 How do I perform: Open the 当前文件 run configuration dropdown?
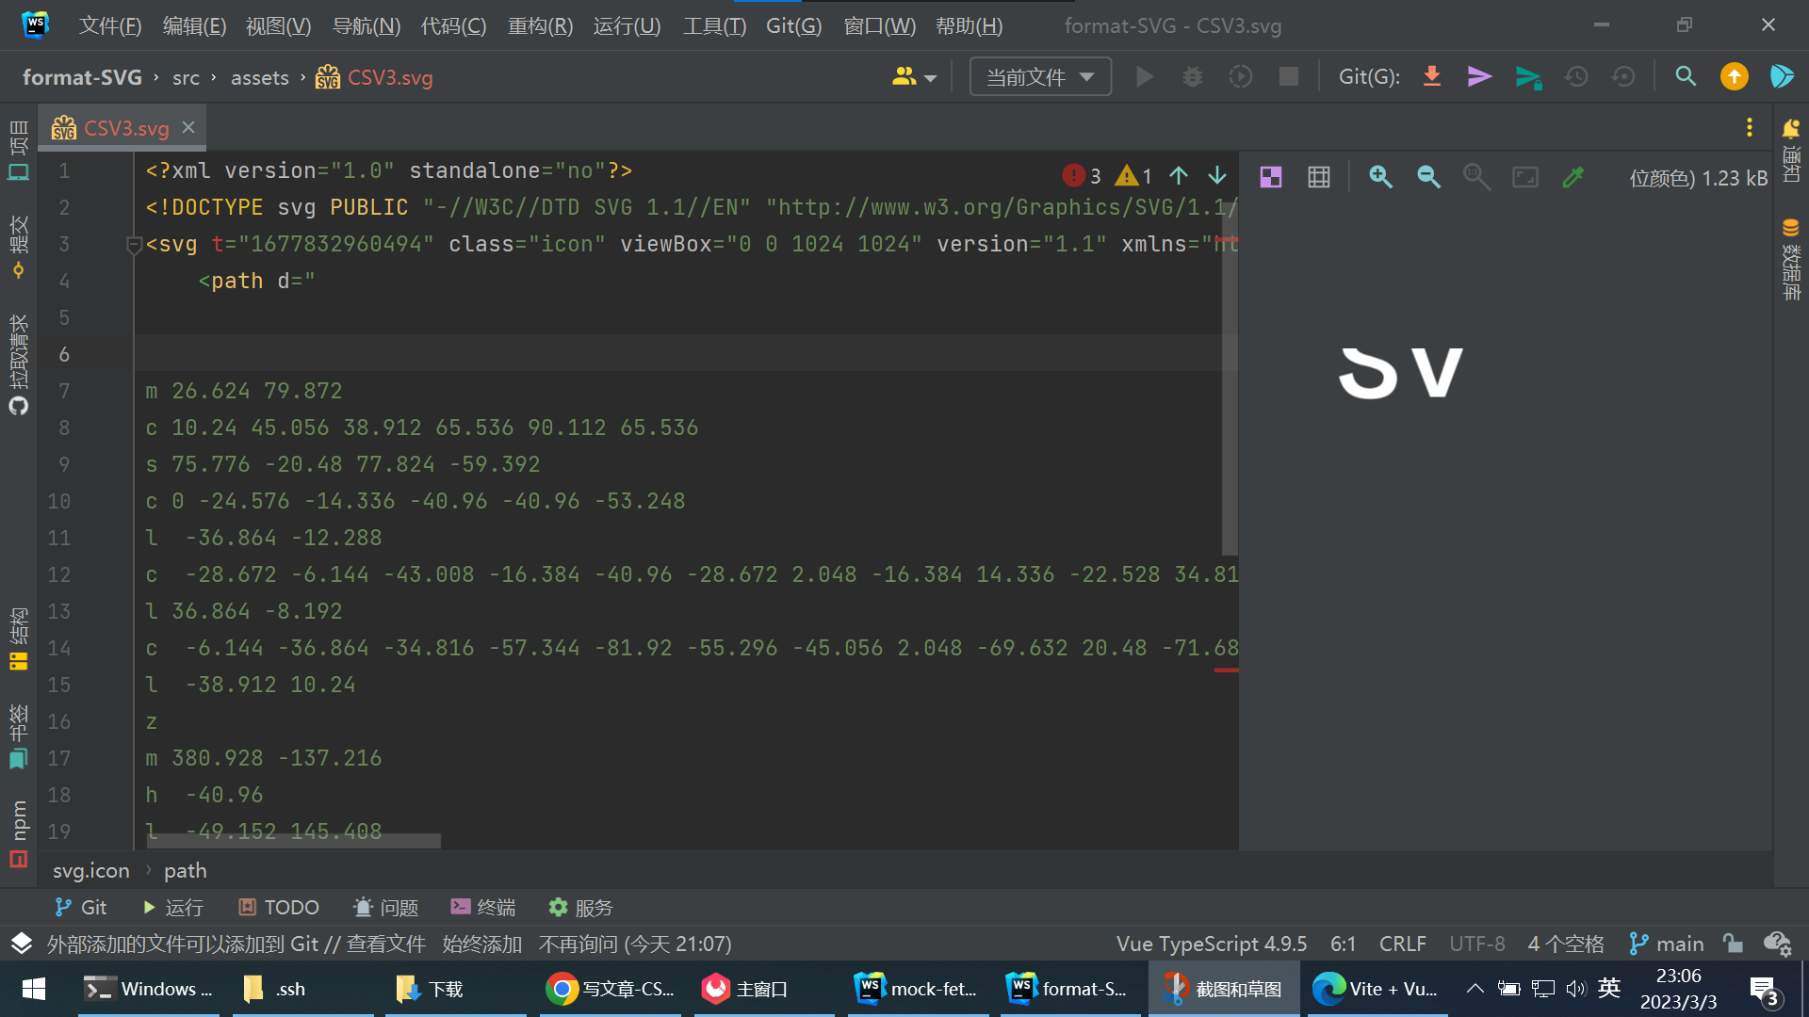point(1040,76)
